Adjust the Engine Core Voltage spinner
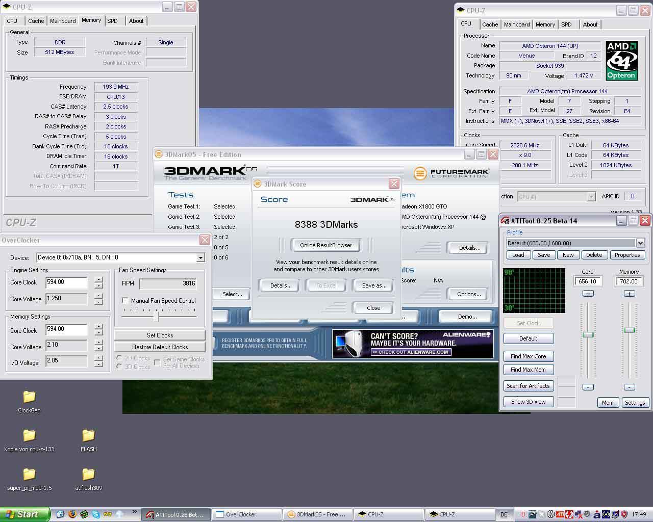 (98, 299)
